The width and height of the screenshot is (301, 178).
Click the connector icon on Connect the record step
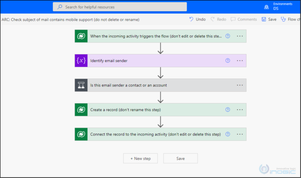(x=81, y=134)
